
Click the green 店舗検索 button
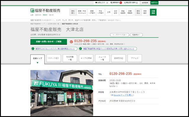153,12
